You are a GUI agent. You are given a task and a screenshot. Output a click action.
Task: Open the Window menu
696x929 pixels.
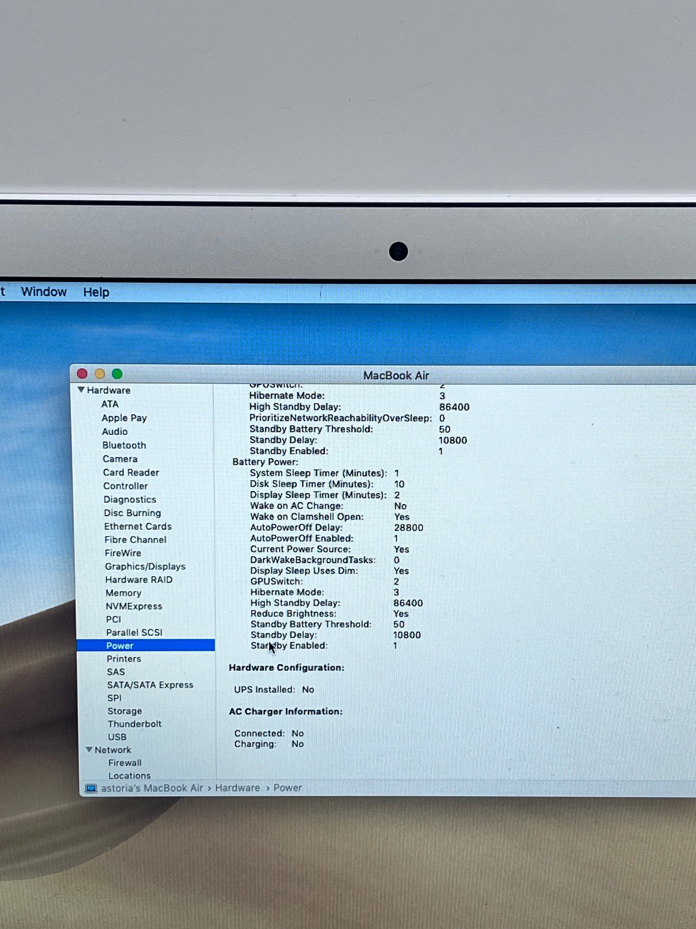click(44, 292)
